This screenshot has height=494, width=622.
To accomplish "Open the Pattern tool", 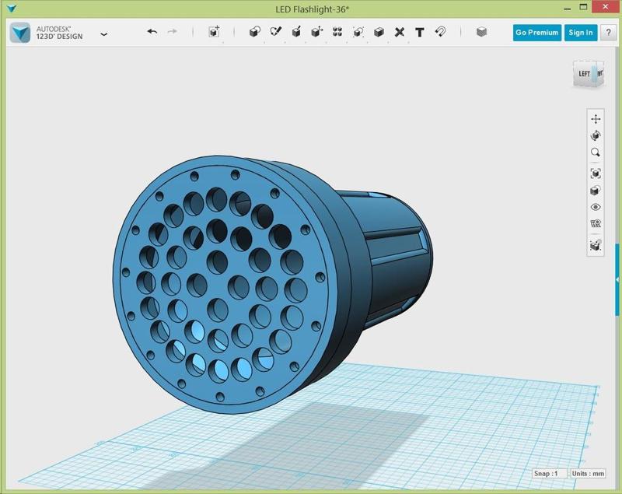I will (x=337, y=32).
